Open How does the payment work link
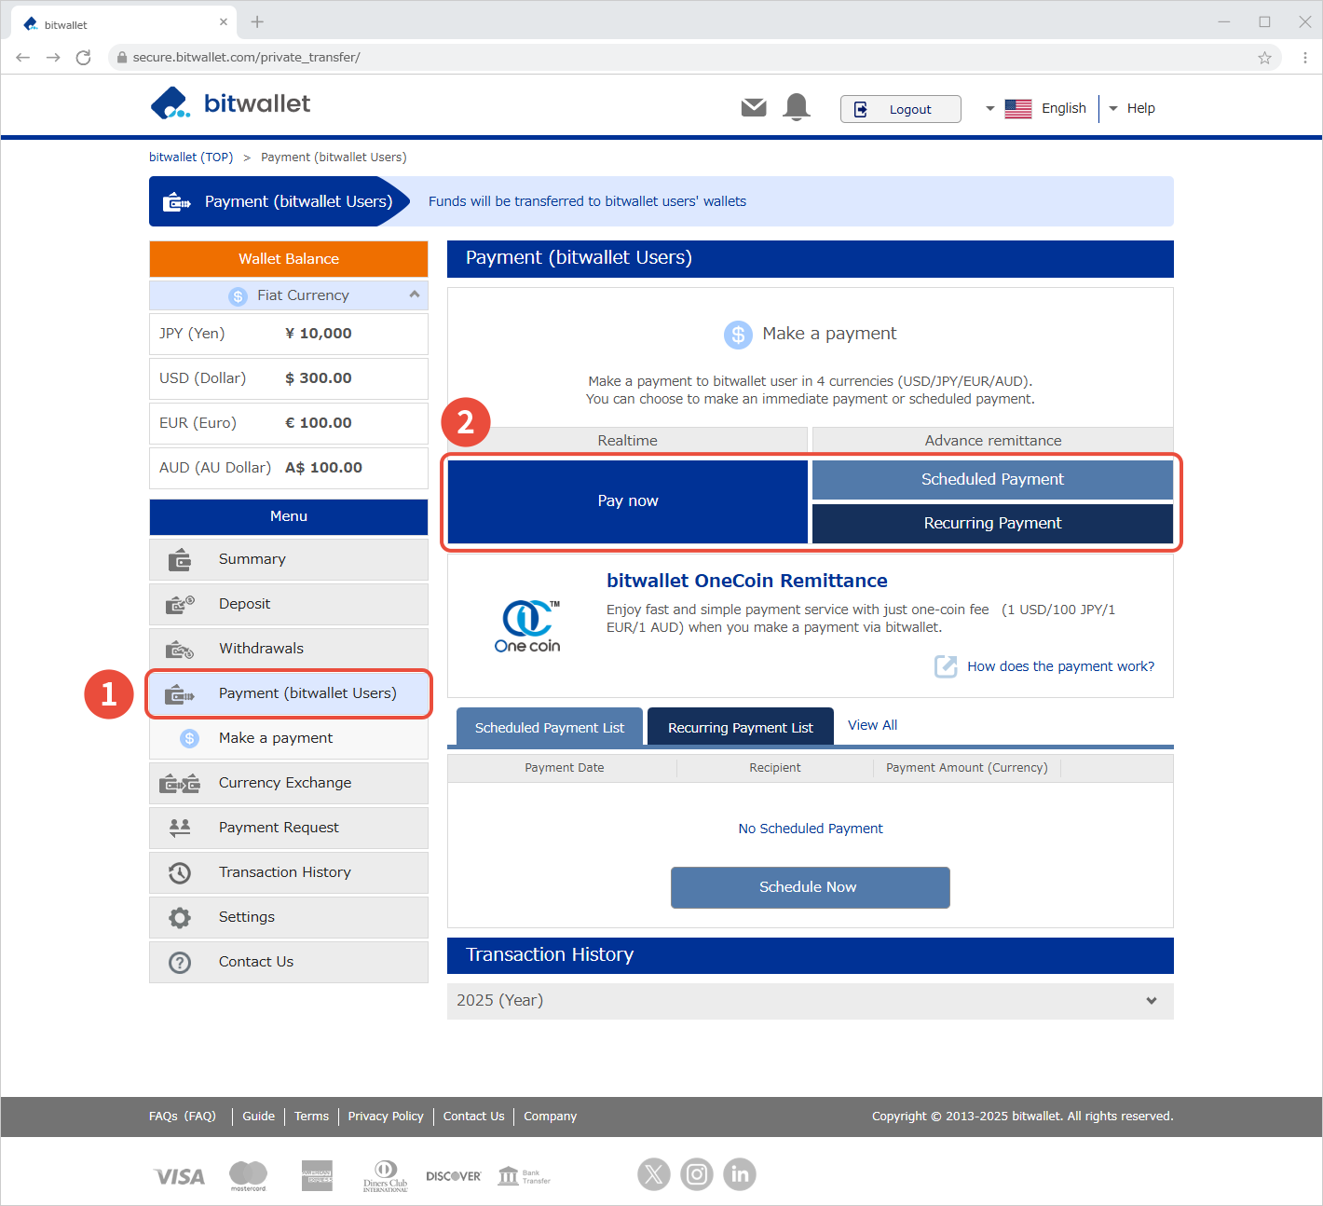 pos(1061,666)
